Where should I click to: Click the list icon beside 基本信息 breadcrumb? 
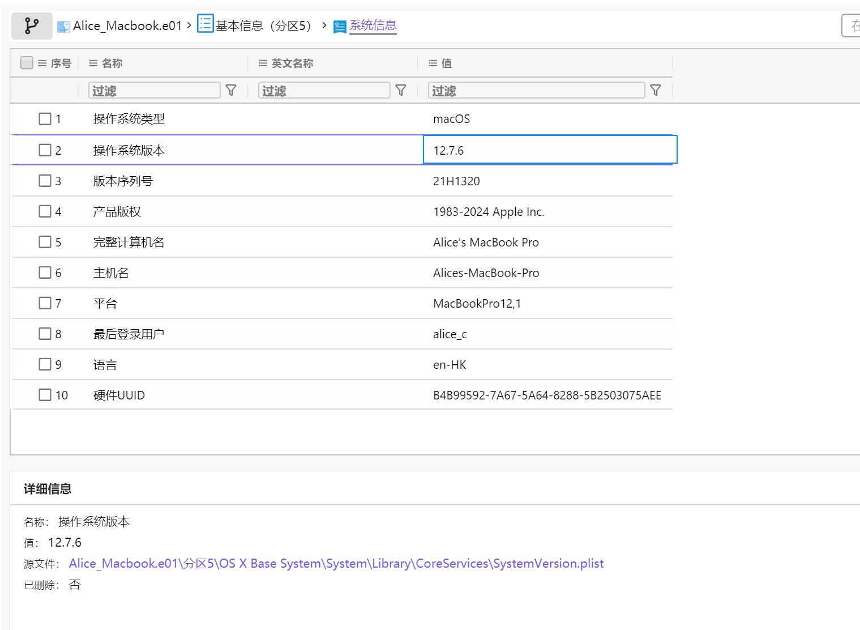point(205,24)
